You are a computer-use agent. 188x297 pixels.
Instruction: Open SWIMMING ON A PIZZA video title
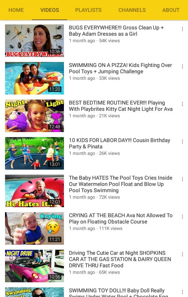tap(120, 68)
